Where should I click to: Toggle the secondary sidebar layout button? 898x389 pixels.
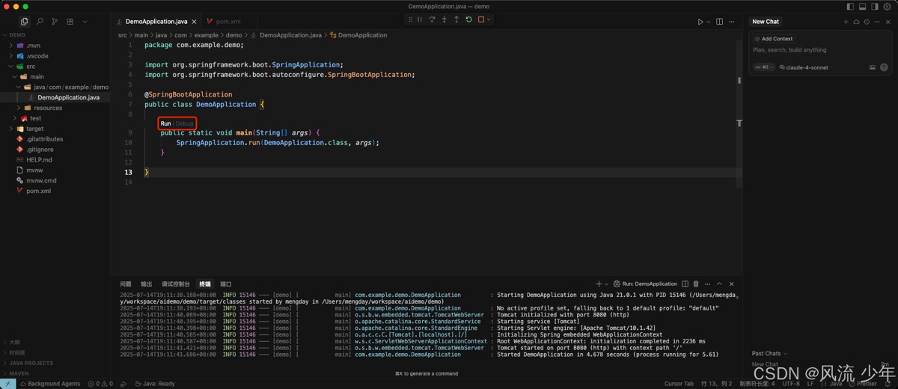click(874, 7)
